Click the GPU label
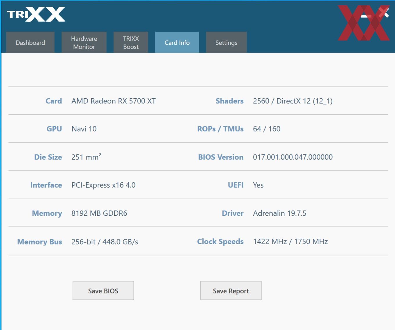395x330 pixels. click(54, 129)
